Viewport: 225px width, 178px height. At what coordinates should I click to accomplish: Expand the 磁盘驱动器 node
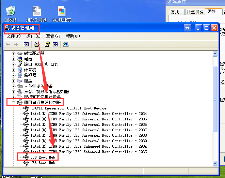point(14,54)
